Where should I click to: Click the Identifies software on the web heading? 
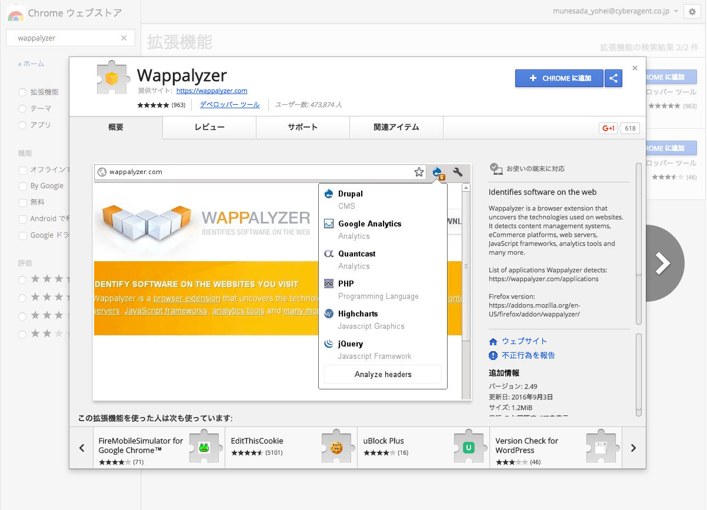point(542,192)
